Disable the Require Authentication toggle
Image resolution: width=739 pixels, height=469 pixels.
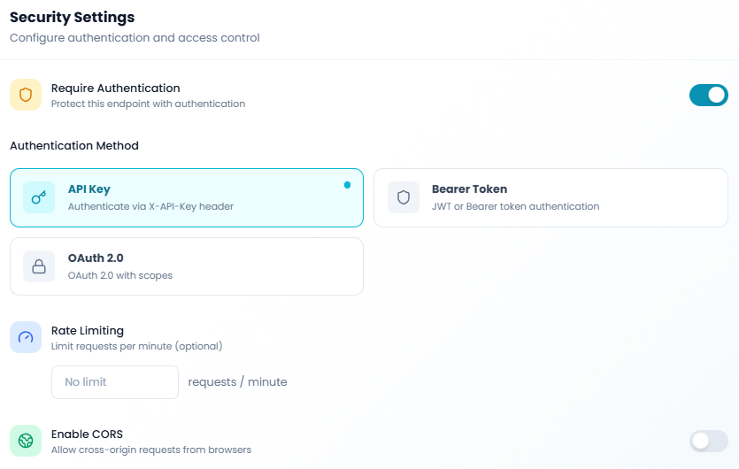coord(708,95)
